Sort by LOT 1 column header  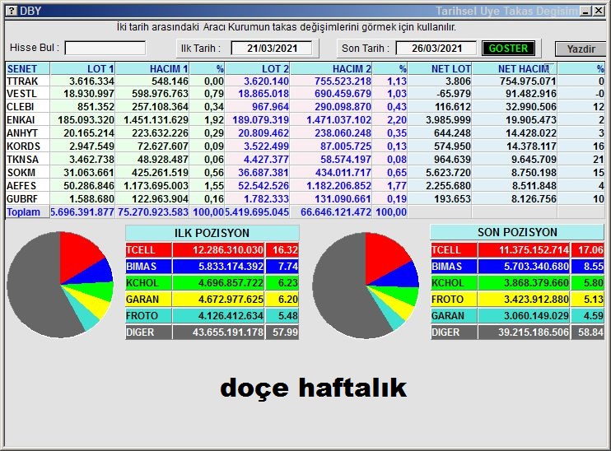tap(82, 68)
